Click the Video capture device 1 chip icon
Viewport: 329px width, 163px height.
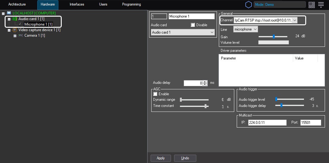click(x=15, y=30)
